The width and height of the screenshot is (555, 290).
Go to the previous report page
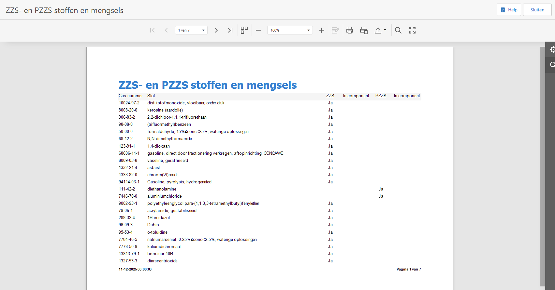click(x=166, y=30)
